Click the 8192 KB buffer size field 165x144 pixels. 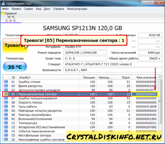pos(150,35)
